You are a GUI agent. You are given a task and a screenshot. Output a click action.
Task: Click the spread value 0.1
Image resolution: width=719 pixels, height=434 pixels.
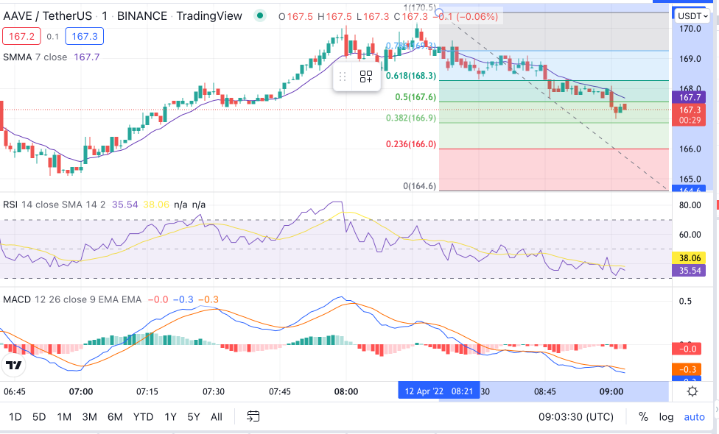tap(53, 37)
